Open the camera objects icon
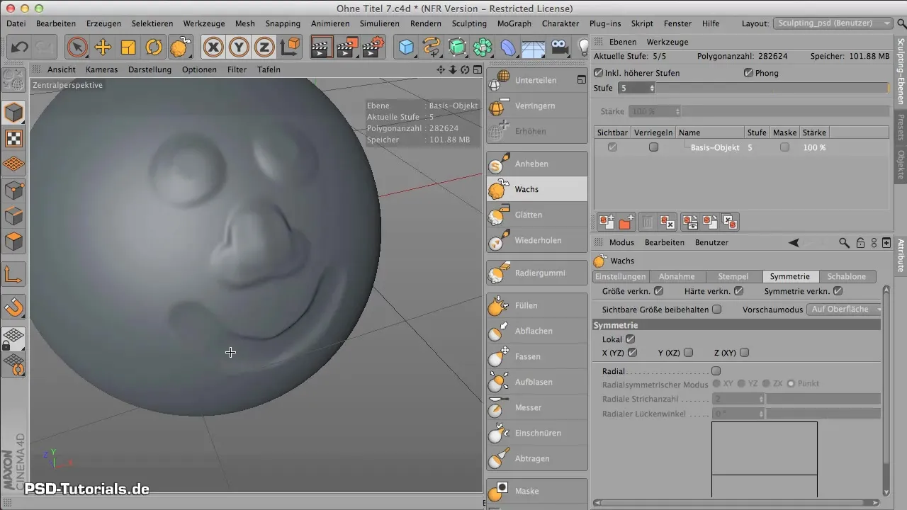Screen dimensions: 907x510 [x=559, y=47]
